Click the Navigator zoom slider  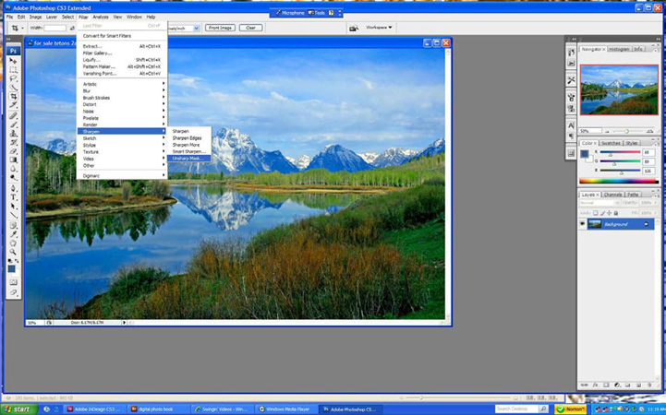(x=626, y=131)
